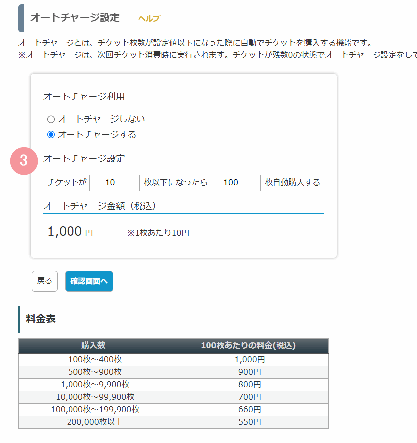417x443 pixels.
Task: Select オートチャージしない radio option
Action: (51, 119)
